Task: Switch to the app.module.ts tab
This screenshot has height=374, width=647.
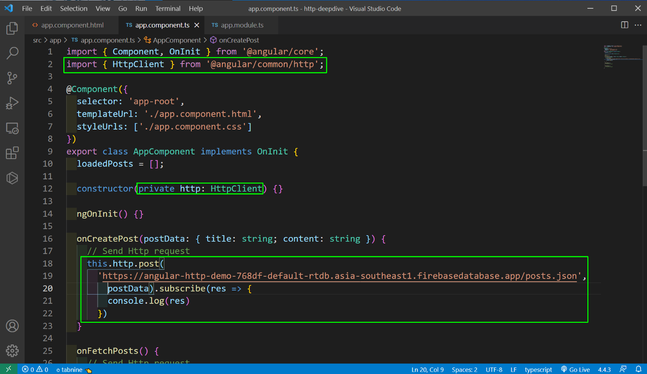Action: [242, 25]
